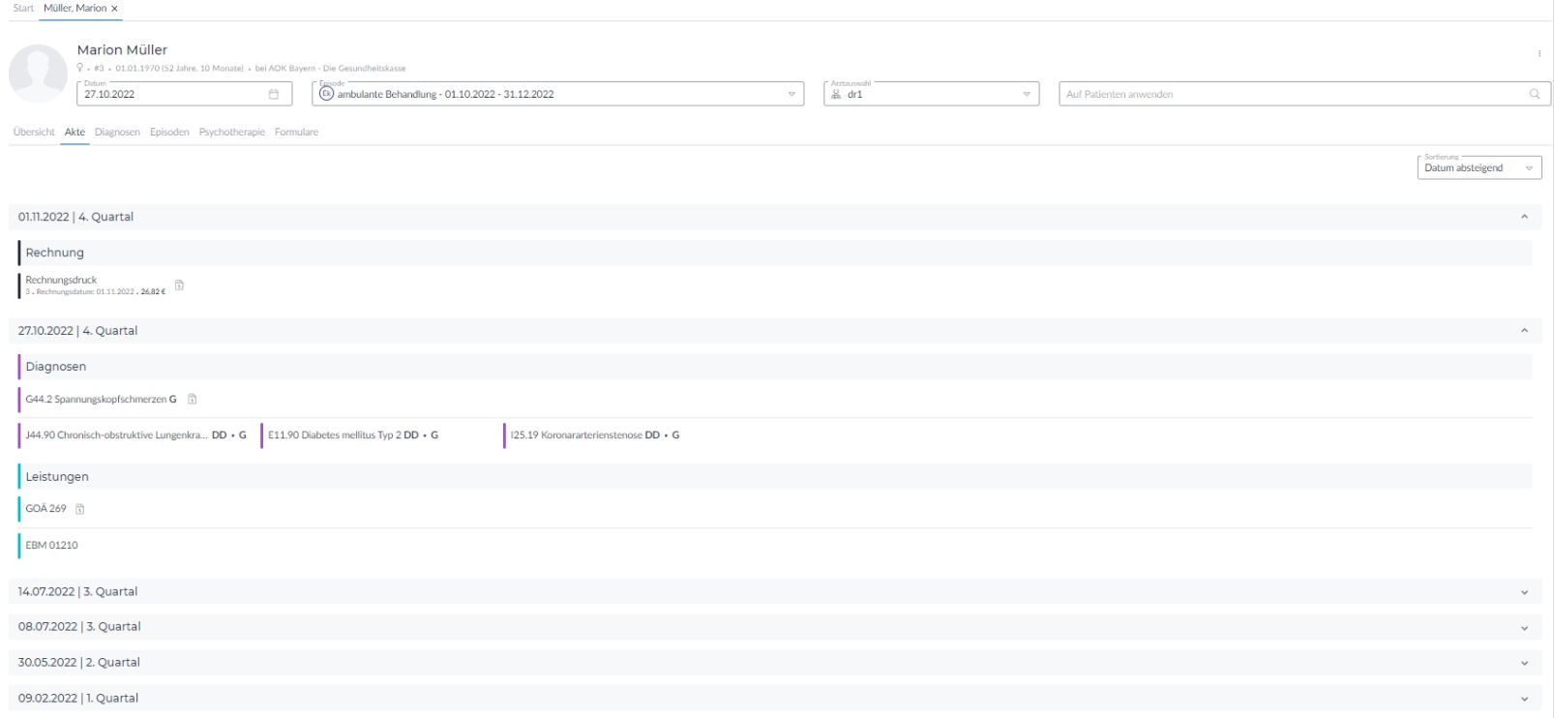Viewport: 1554px width, 718px height.
Task: Click the note icon beside GOÄ 269
Action: tap(80, 509)
